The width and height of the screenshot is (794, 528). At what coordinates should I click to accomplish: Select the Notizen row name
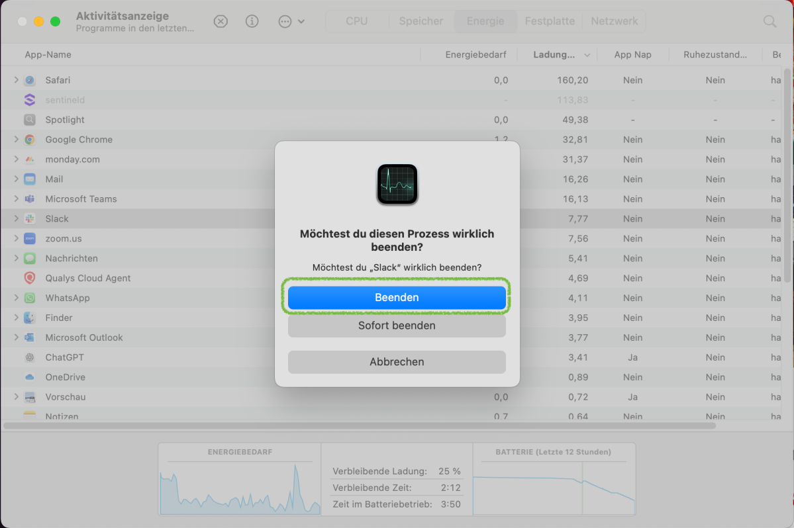(x=62, y=416)
